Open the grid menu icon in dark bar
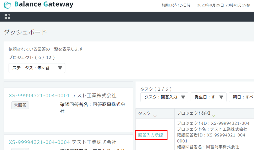The image size is (254, 150). pos(7,17)
